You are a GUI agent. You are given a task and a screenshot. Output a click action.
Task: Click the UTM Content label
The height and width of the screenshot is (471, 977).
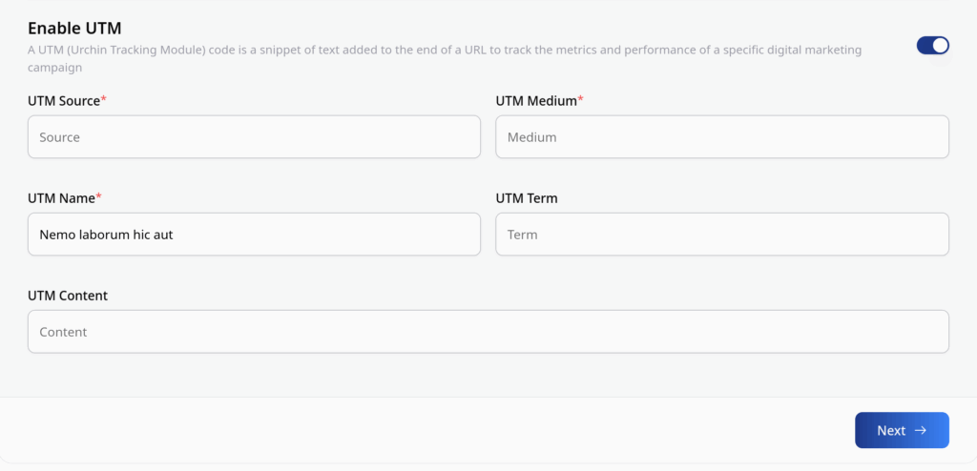click(x=68, y=296)
